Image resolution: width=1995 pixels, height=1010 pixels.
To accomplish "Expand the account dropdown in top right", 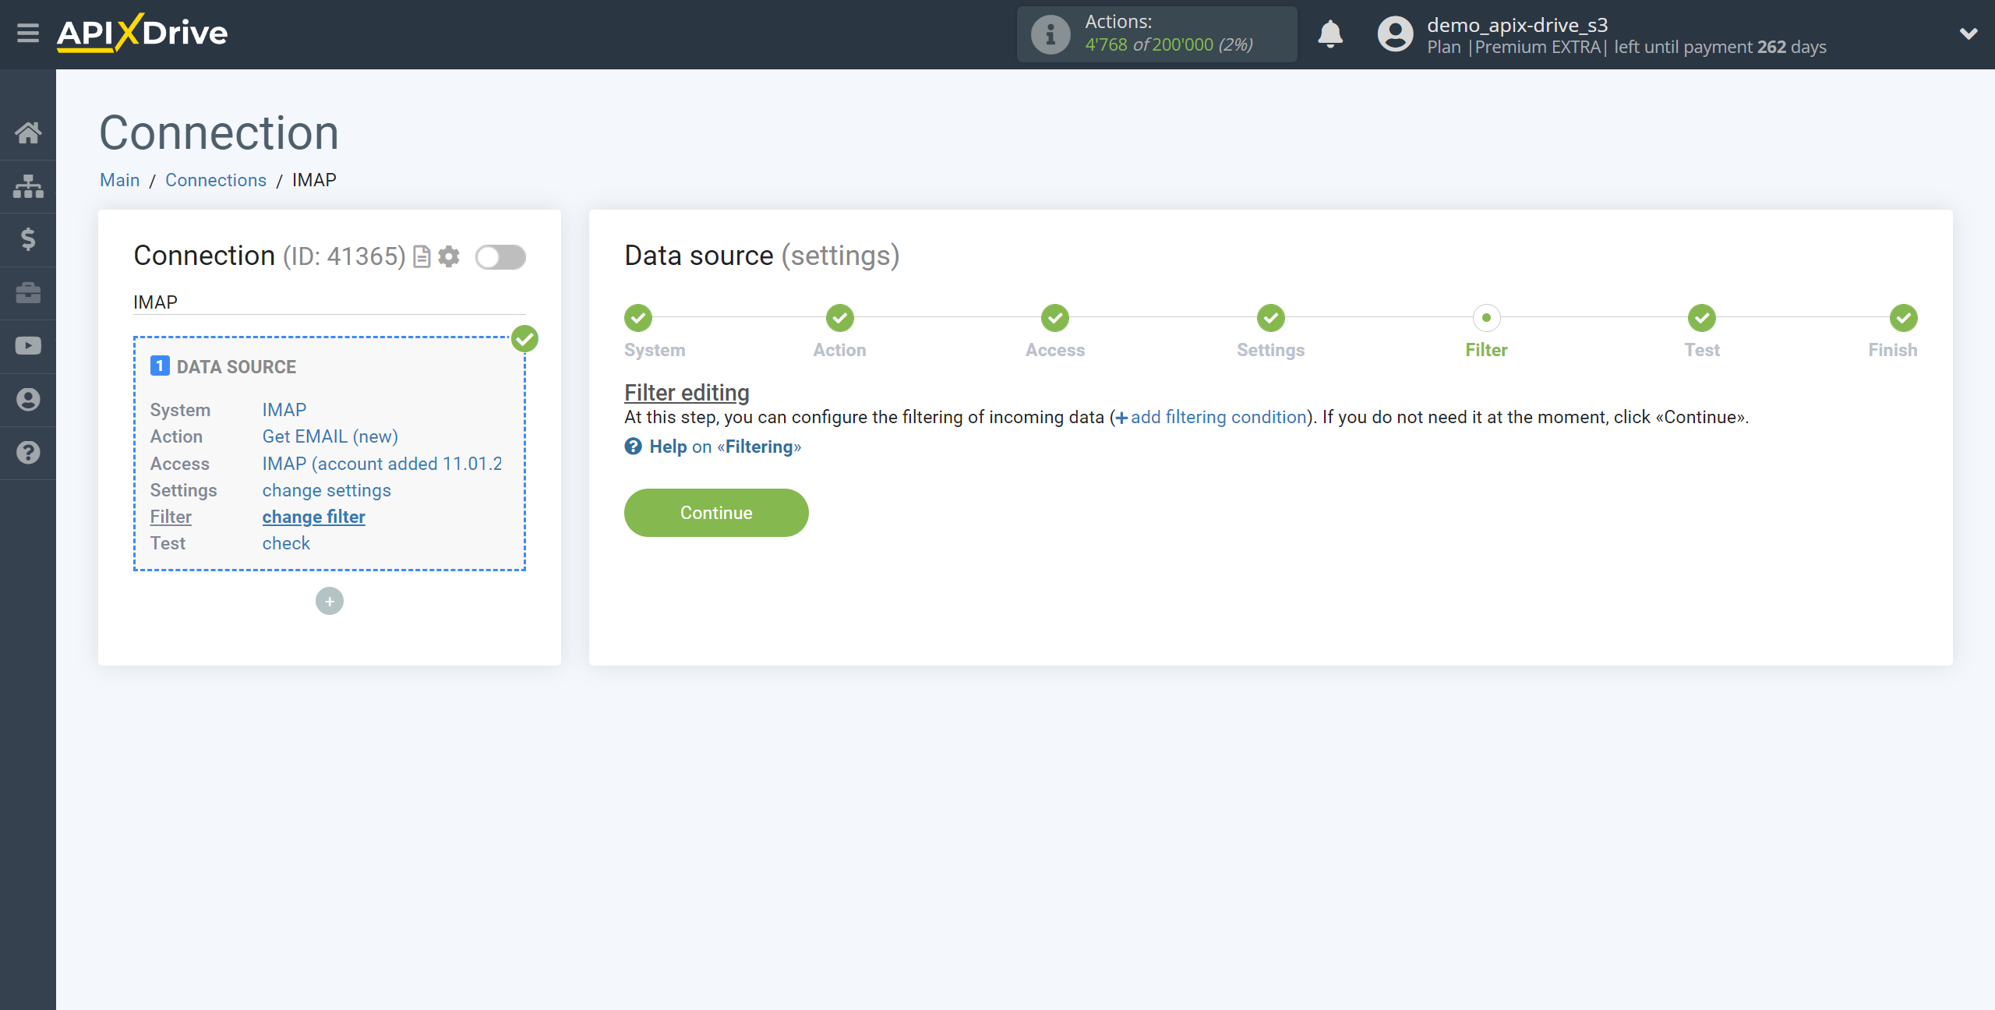I will tap(1968, 35).
